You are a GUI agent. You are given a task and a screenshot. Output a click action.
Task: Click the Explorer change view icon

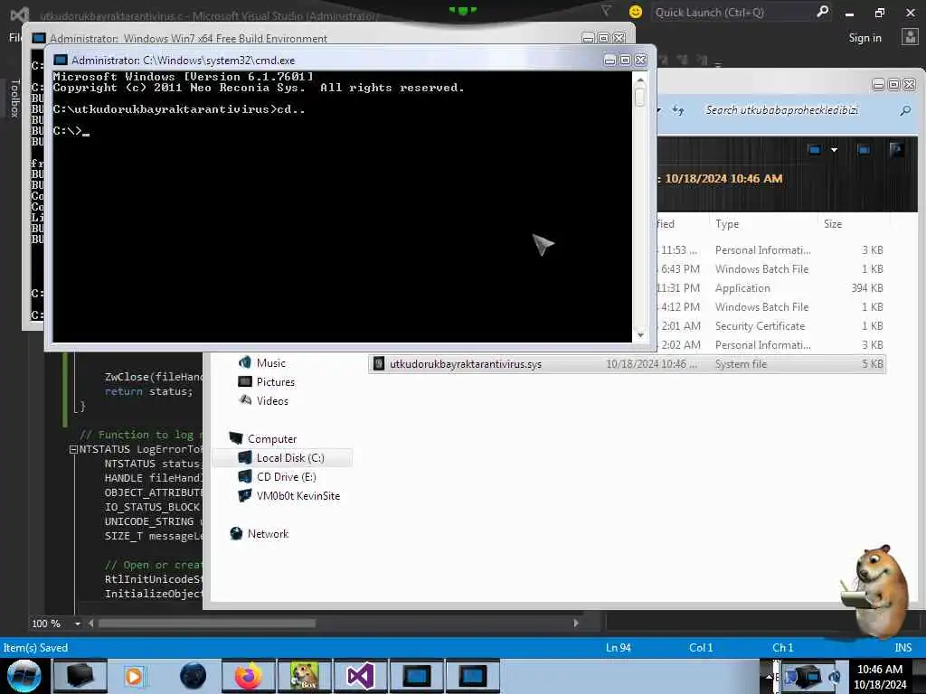pos(815,150)
